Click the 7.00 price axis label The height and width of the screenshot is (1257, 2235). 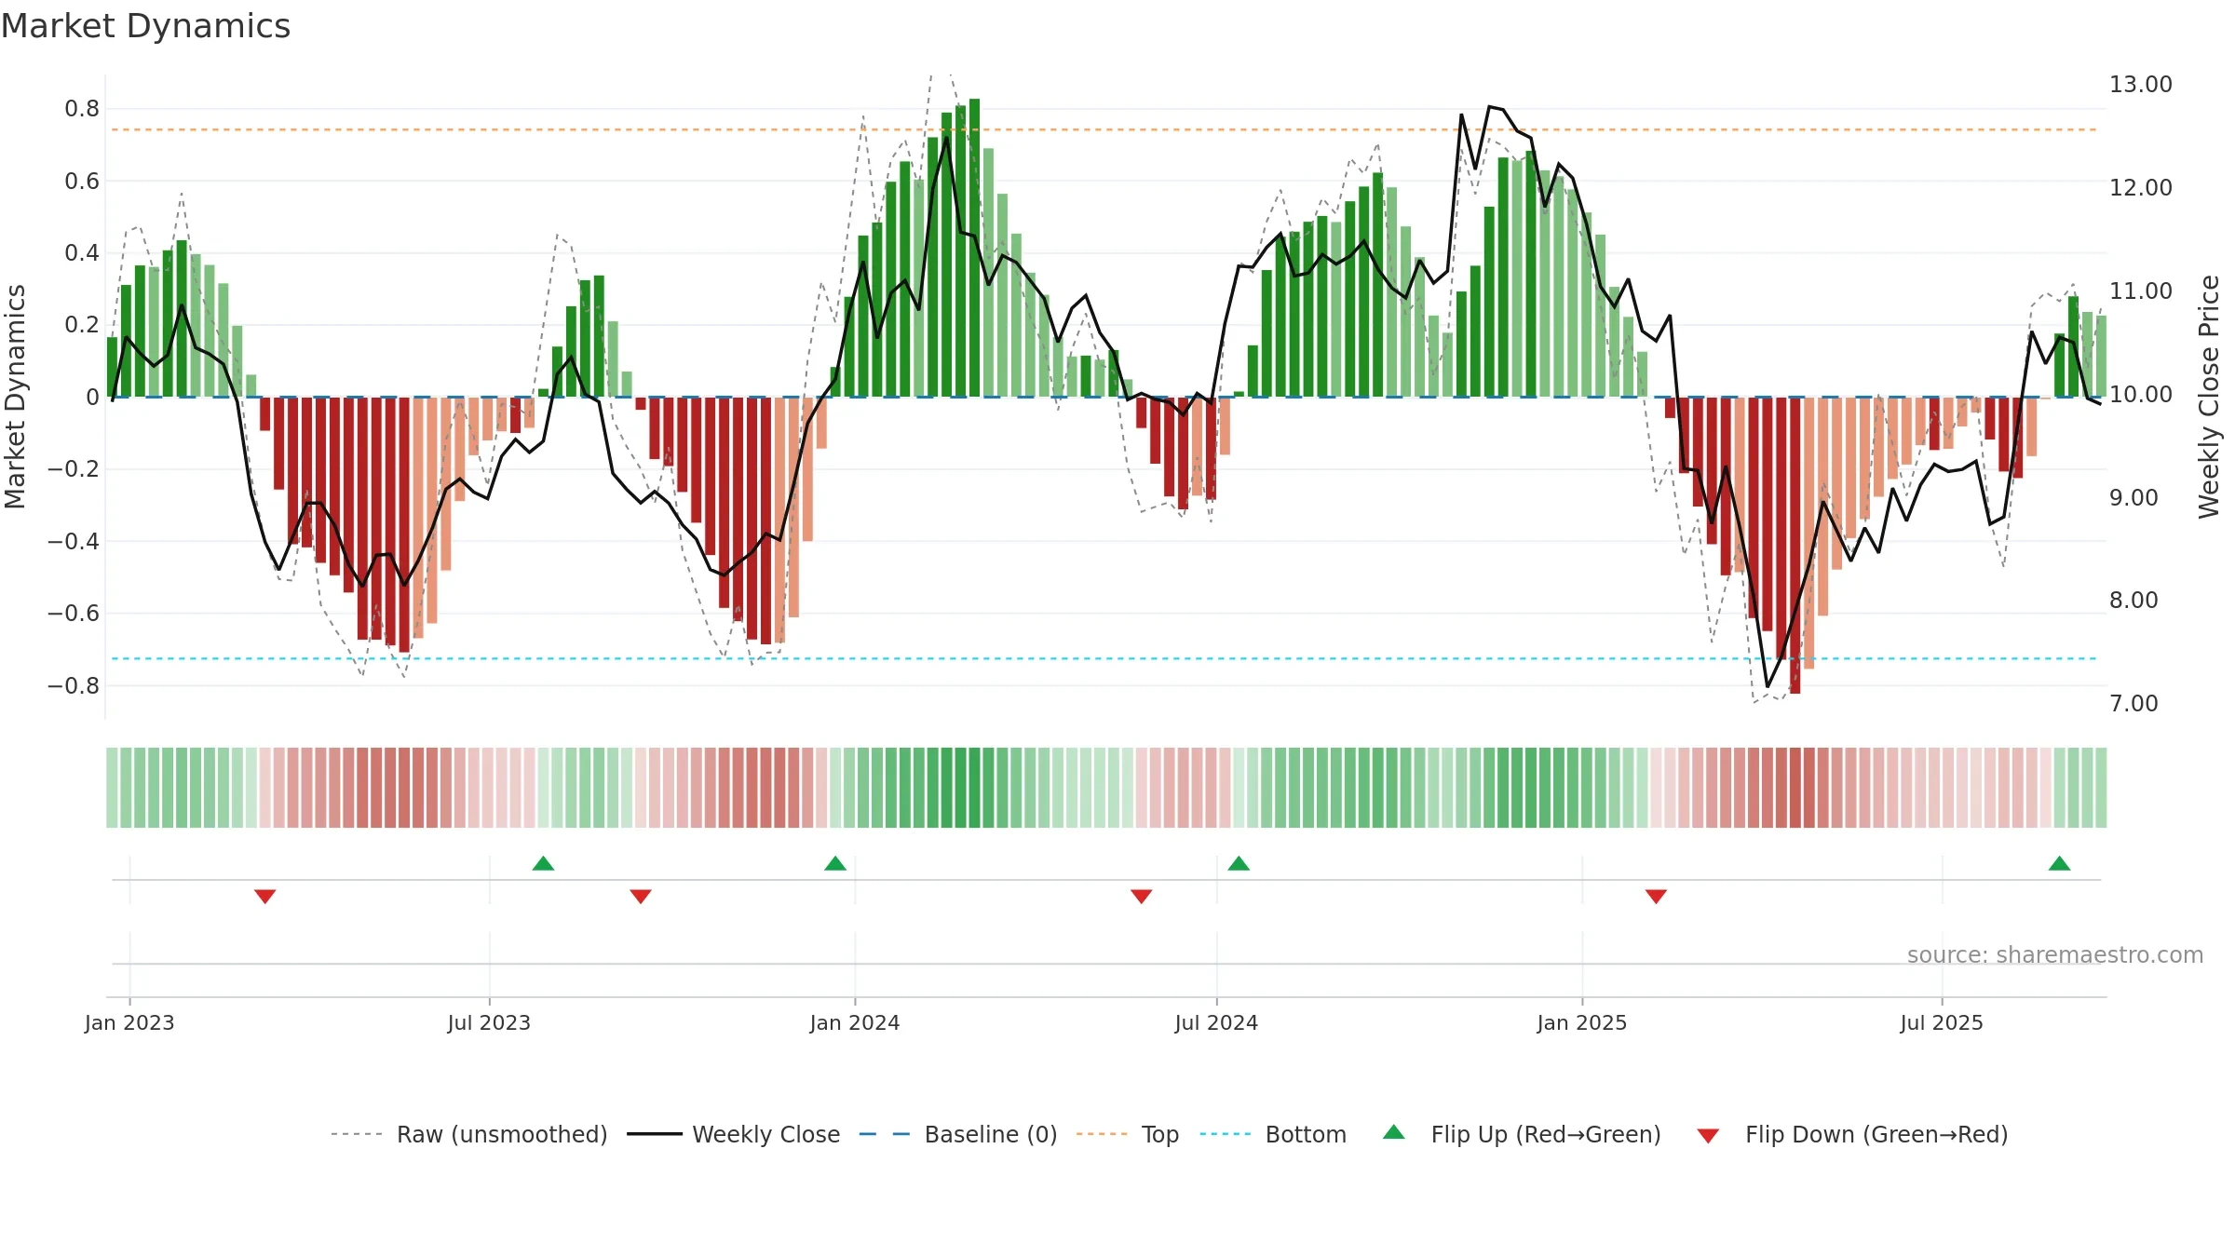(2133, 704)
